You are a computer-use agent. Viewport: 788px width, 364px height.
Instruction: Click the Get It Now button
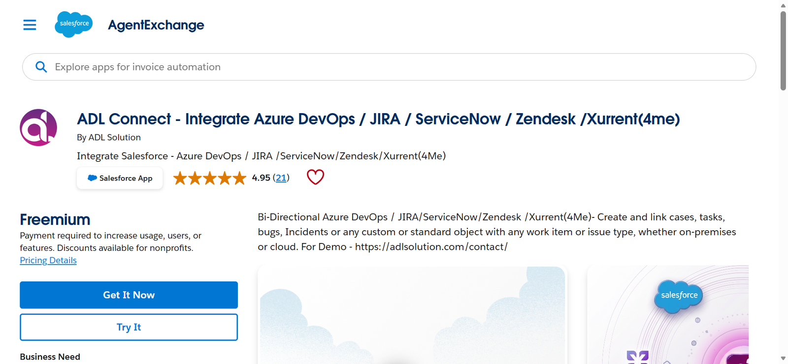click(129, 295)
